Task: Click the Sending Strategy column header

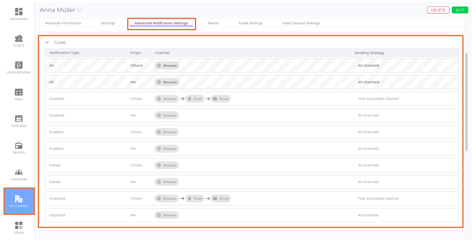Action: click(x=369, y=53)
